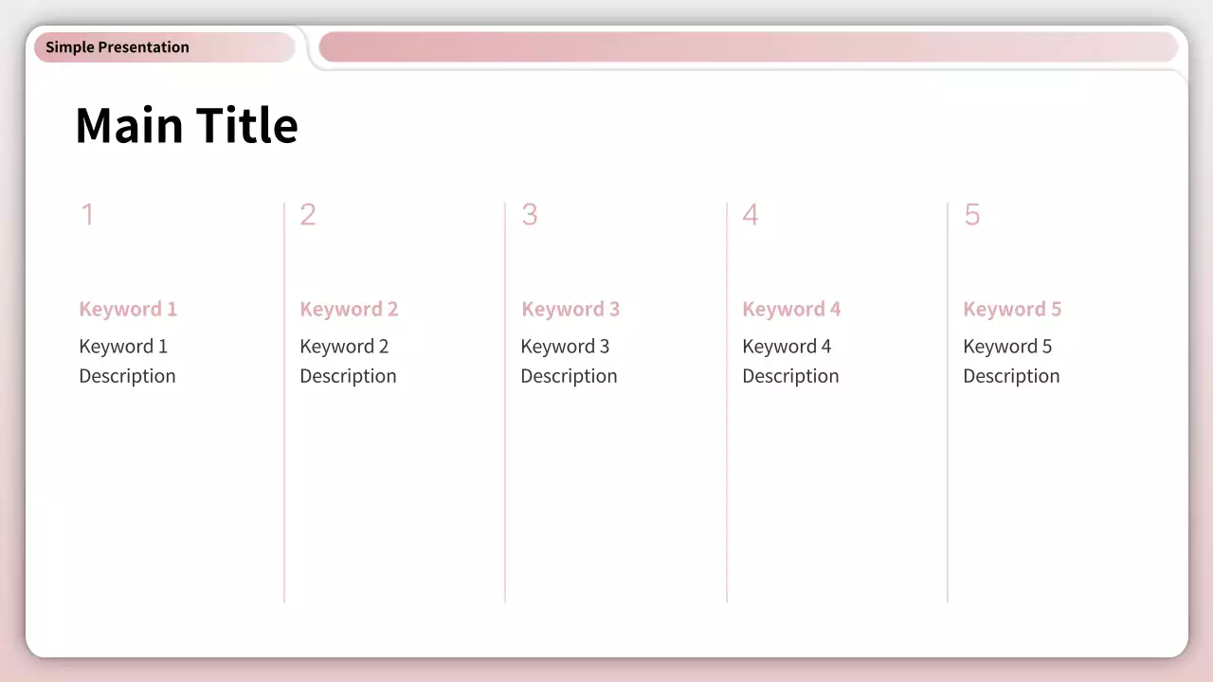This screenshot has height=682, width=1213.
Task: Select the "Simple Presentation" tab label
Action: (118, 47)
